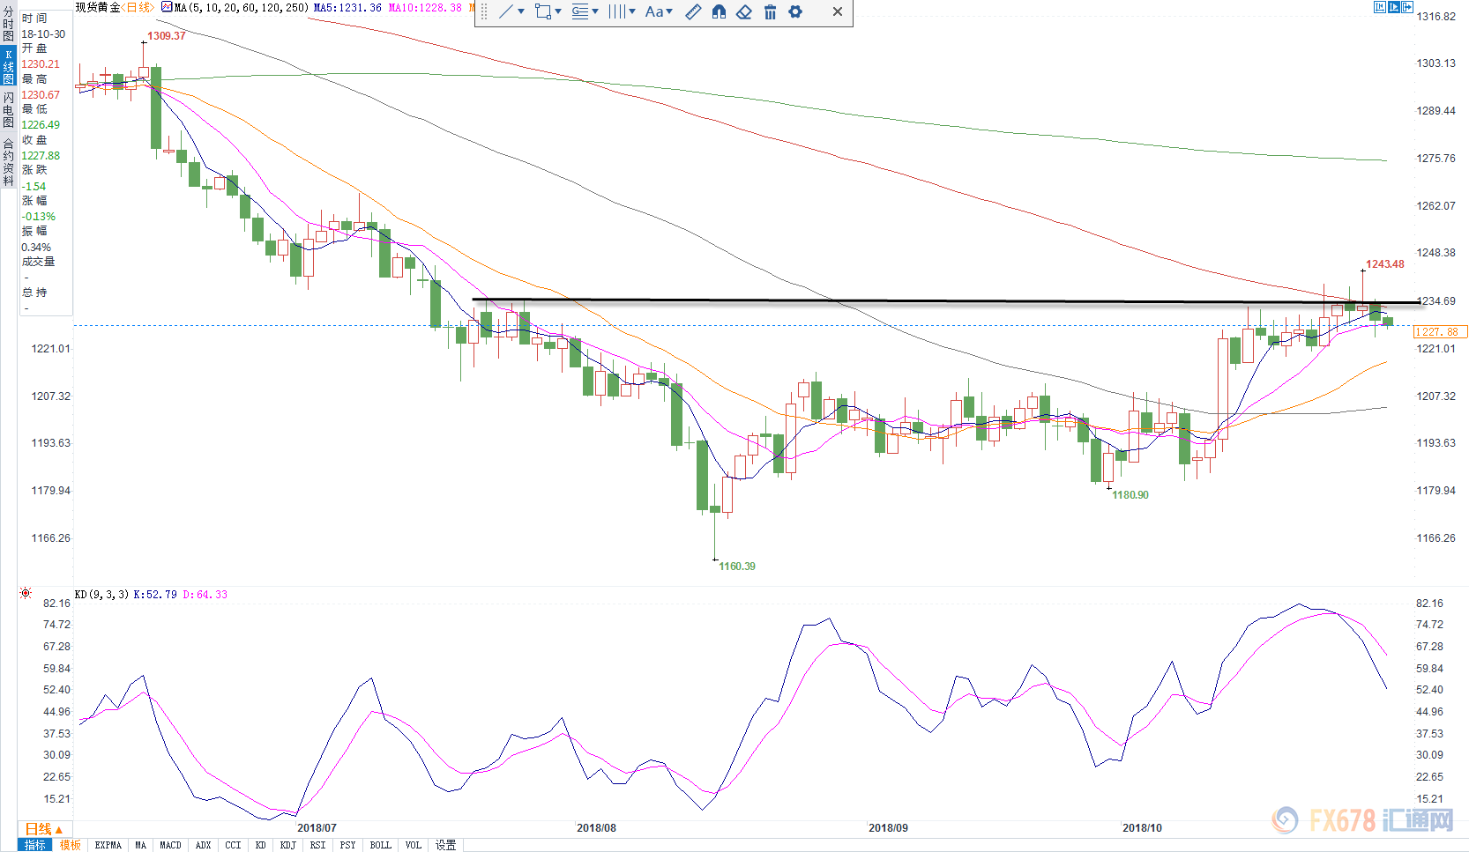Expand the shape tool dropdown arrow
The image size is (1469, 852).
[558, 12]
